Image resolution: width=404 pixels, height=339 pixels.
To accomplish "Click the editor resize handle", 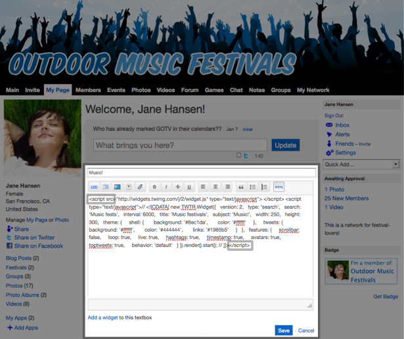I will 309,306.
